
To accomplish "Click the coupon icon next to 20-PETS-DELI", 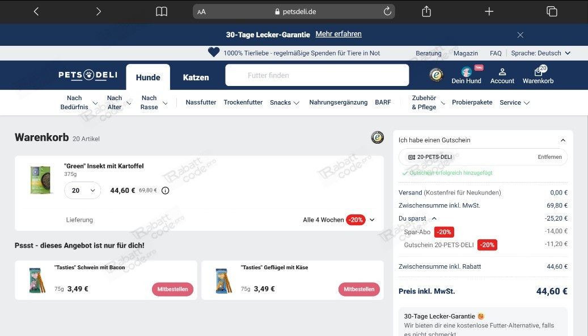I will 412,157.
